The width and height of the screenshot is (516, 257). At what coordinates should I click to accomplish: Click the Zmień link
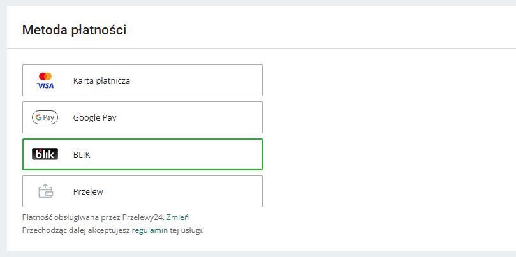pos(177,217)
